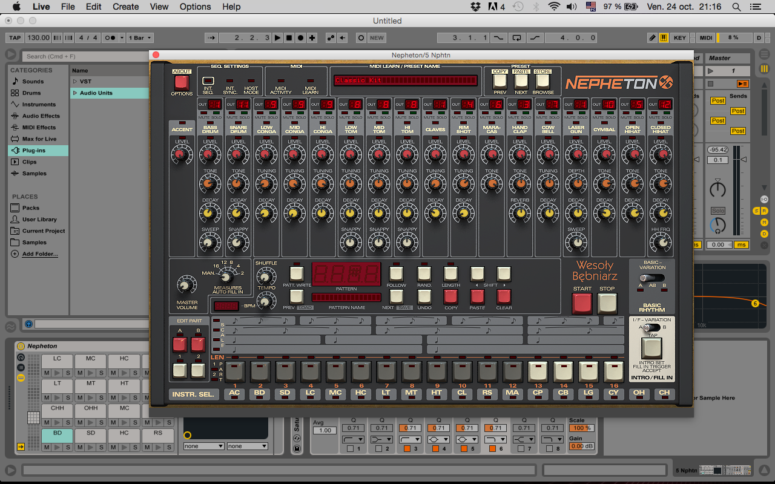
Task: Open the Options menu
Action: pyautogui.click(x=195, y=7)
